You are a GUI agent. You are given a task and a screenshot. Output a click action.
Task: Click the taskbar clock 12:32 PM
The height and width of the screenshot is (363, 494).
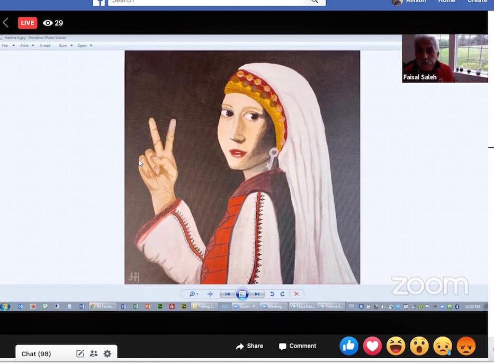coord(473,306)
